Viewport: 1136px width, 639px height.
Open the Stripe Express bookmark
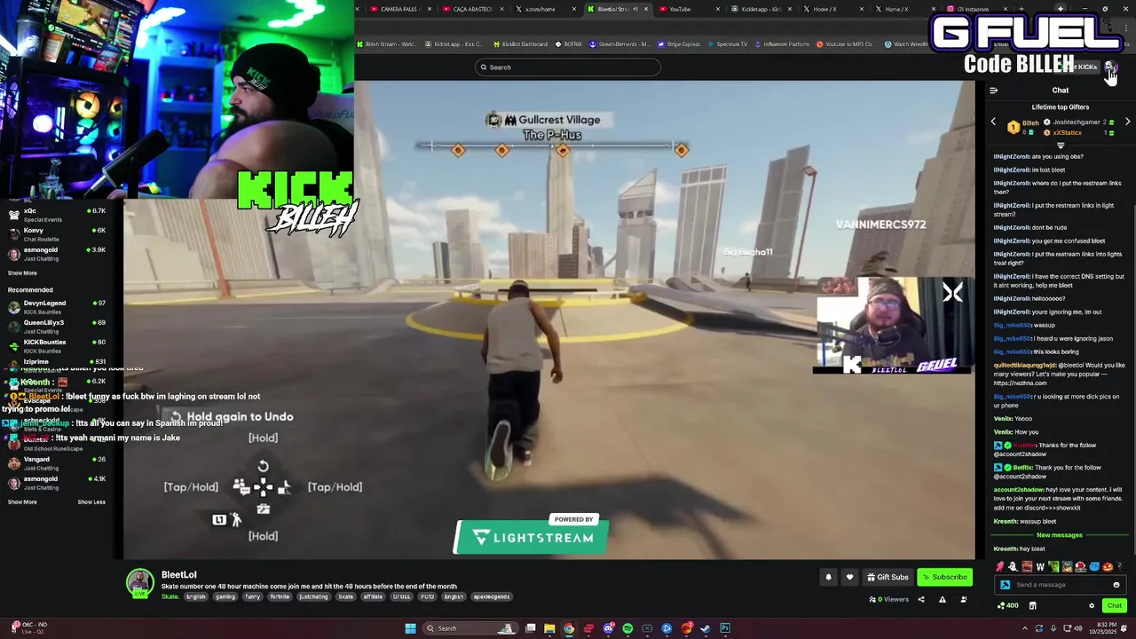tap(680, 43)
